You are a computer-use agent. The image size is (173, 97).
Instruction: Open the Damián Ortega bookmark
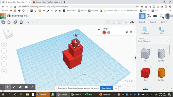coord(70,11)
